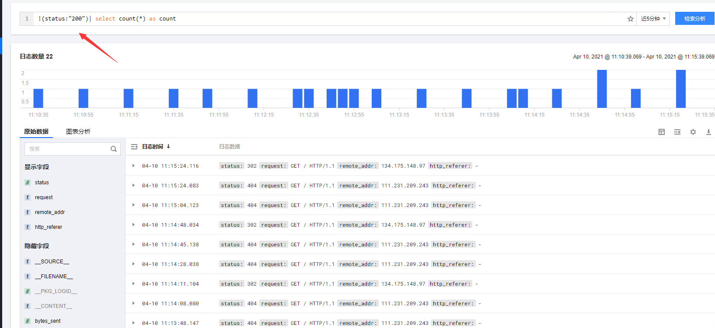Select the http_referer field in displayed fields
This screenshot has height=328, width=715.
click(x=49, y=227)
